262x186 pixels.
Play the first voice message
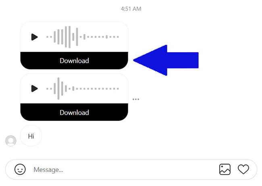[34, 37]
